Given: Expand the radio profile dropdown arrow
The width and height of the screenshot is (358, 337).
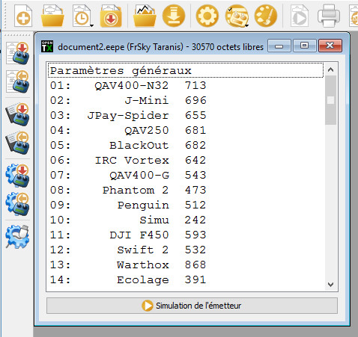Looking at the screenshot, I should tap(246, 25).
